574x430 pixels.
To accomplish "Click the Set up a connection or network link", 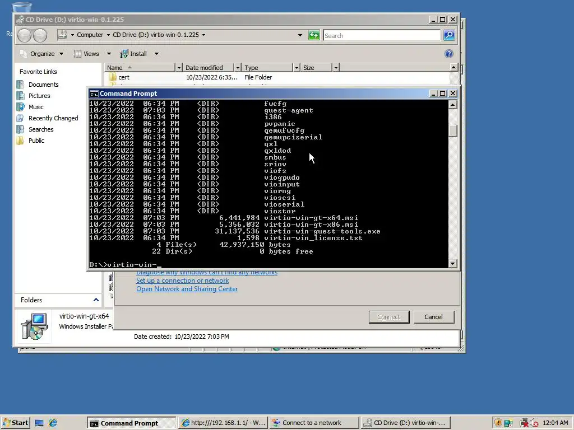I will (182, 281).
